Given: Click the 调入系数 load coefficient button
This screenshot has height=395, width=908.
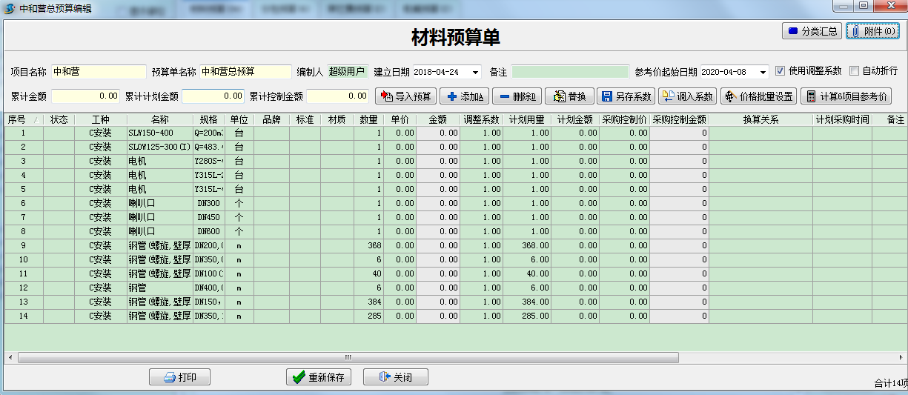Looking at the screenshot, I should click(687, 96).
